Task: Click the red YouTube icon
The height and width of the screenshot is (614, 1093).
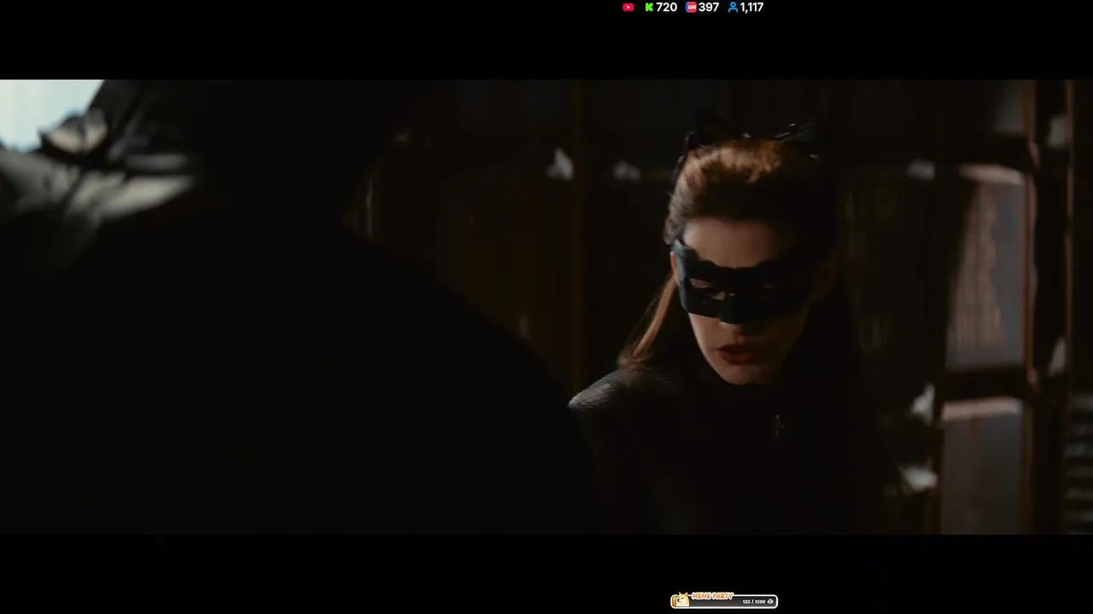Action: [x=628, y=7]
